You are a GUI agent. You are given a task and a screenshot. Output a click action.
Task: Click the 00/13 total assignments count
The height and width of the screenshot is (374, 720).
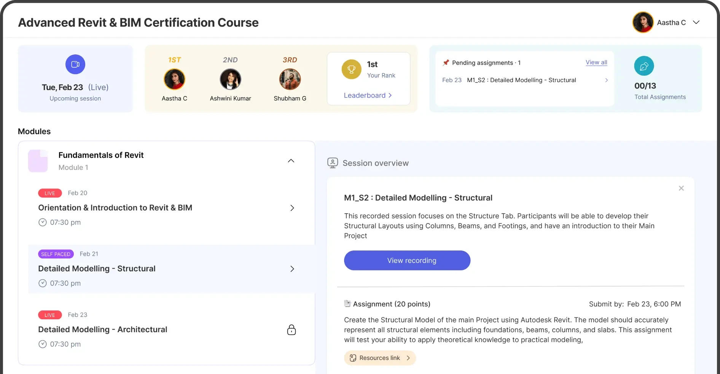click(645, 86)
